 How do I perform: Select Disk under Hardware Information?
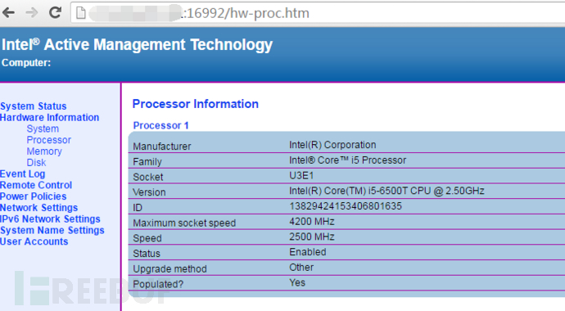(x=36, y=163)
